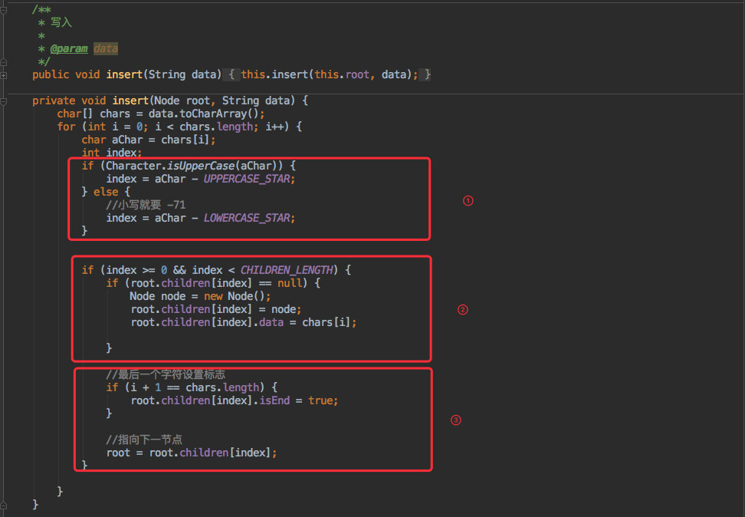
Task: Click the UPPERCASE_STAR constant
Action: tap(247, 179)
